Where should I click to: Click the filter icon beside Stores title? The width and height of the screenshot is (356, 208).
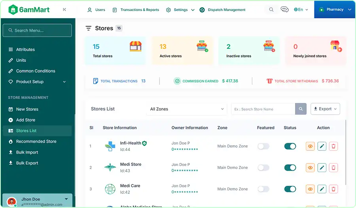[88, 28]
